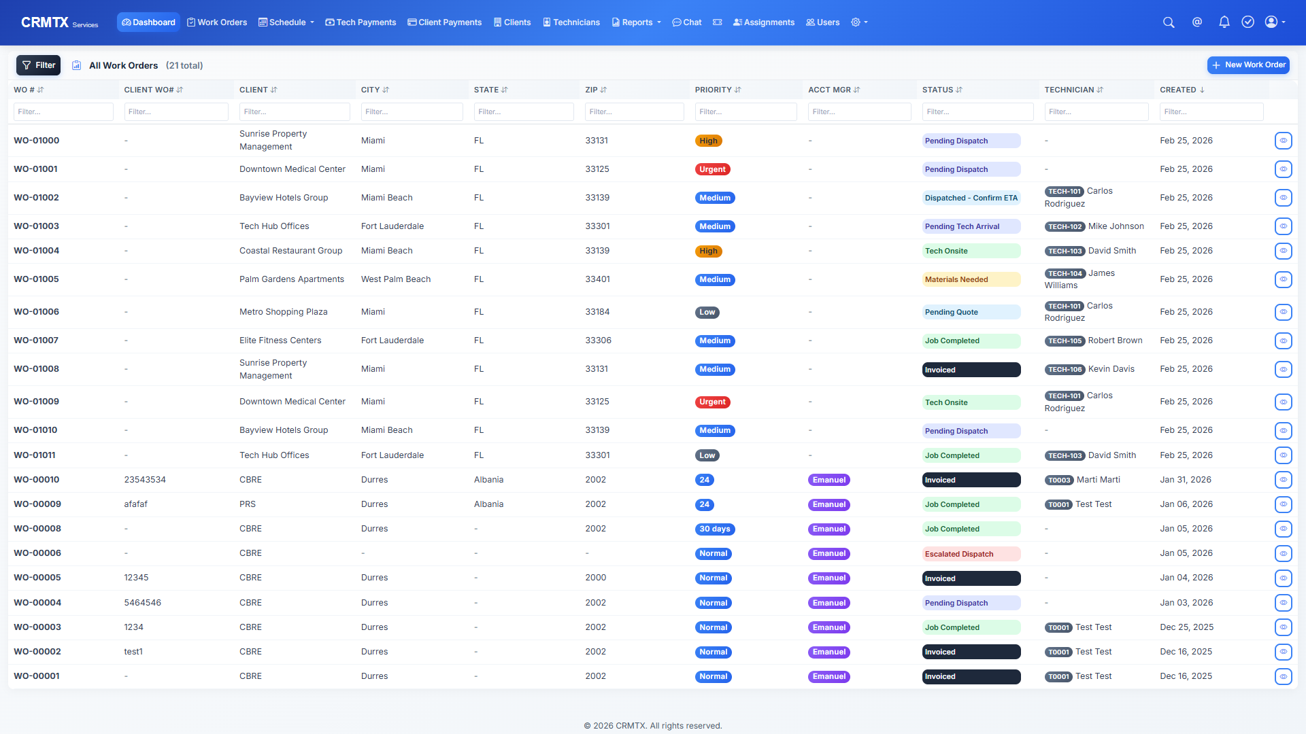Image resolution: width=1306 pixels, height=734 pixels.
Task: Switch to Client Payments section
Action: [444, 22]
